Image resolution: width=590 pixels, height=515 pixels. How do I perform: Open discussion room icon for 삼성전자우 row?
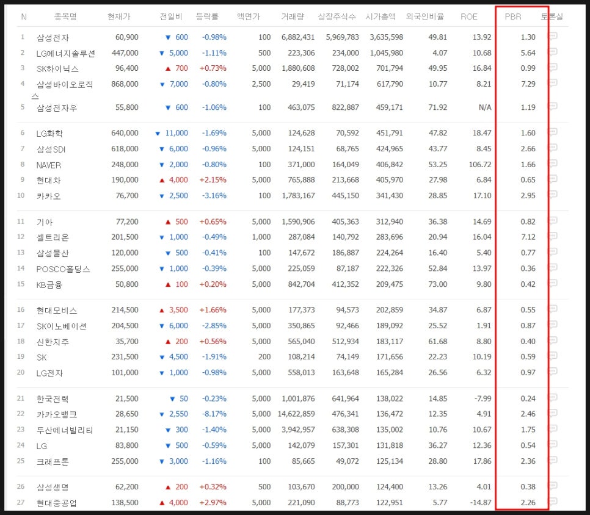[553, 107]
